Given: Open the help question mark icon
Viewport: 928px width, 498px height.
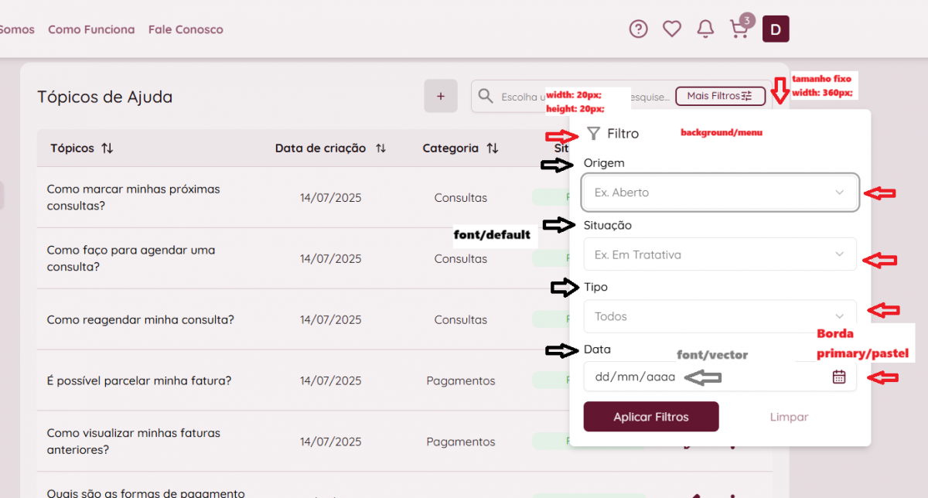Looking at the screenshot, I should (x=638, y=29).
